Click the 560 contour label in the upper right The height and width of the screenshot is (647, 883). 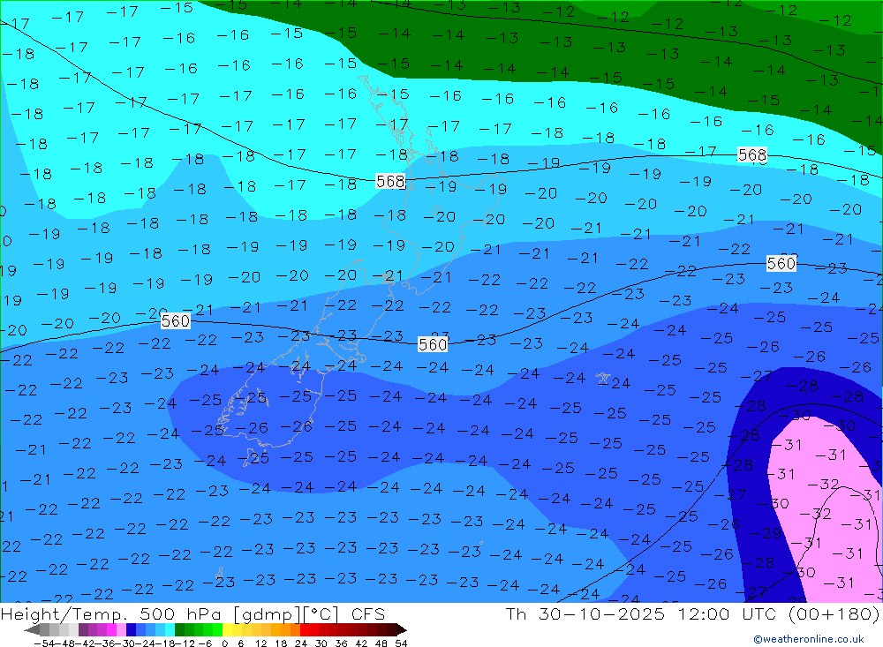pos(781,263)
